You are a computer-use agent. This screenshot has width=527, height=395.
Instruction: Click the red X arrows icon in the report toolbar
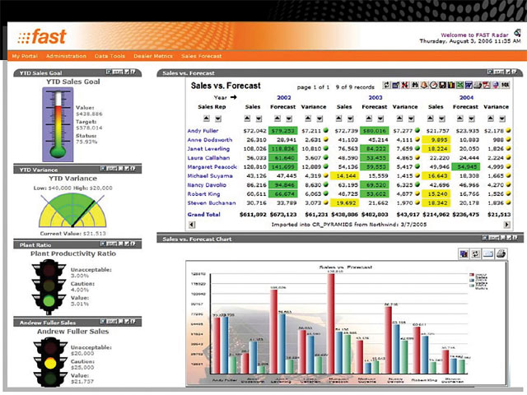[x=404, y=85]
